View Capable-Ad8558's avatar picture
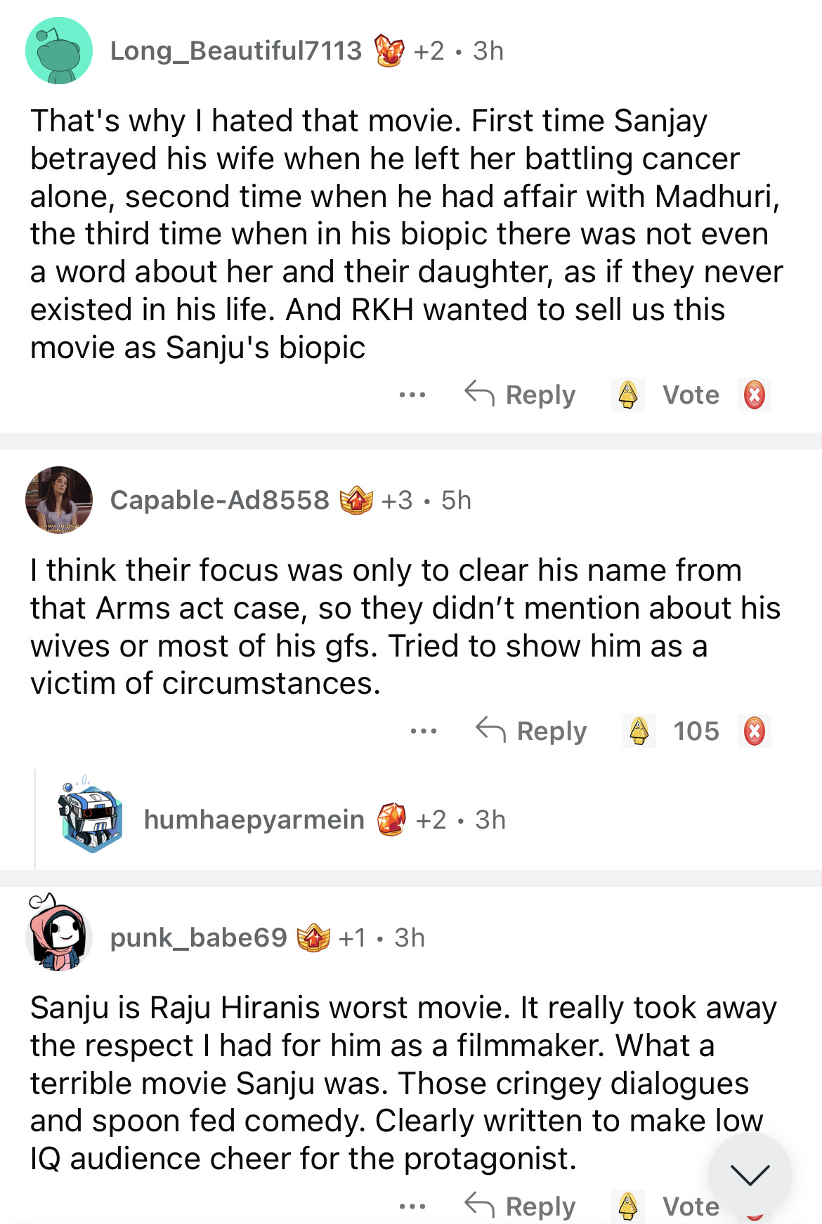The height and width of the screenshot is (1224, 822). point(59,500)
